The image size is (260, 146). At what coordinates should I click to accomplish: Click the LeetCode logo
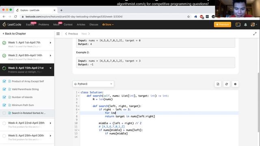coord(12,24)
